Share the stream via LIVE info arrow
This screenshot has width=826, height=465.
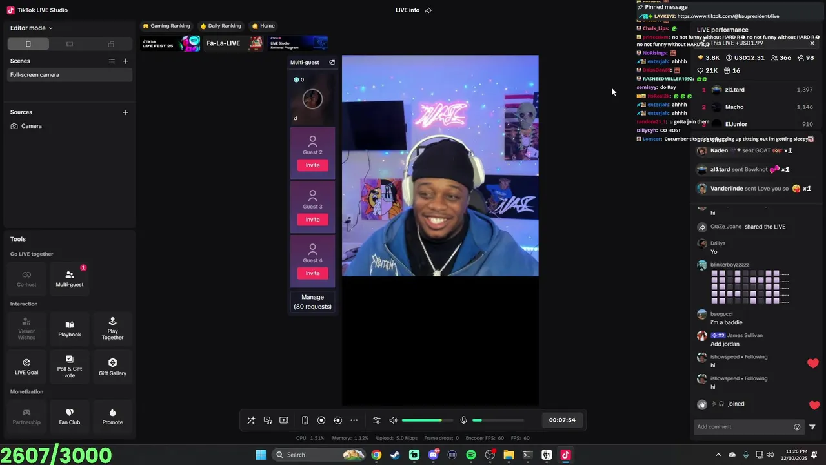tap(428, 10)
